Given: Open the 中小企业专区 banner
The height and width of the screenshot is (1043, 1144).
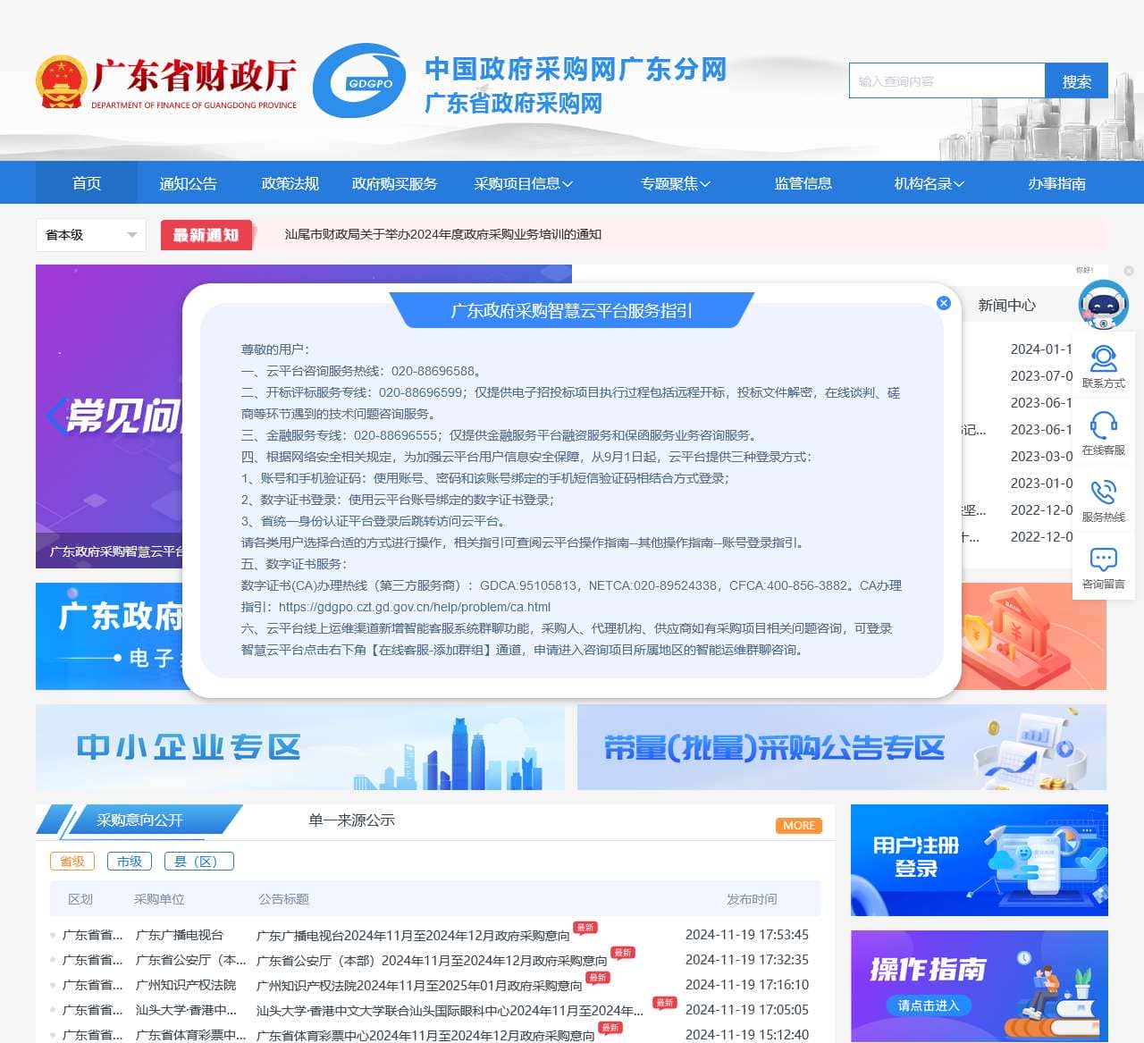Looking at the screenshot, I should (300, 747).
